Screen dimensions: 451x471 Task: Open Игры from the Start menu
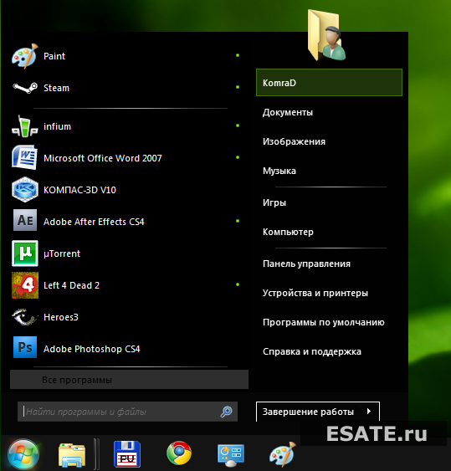274,202
